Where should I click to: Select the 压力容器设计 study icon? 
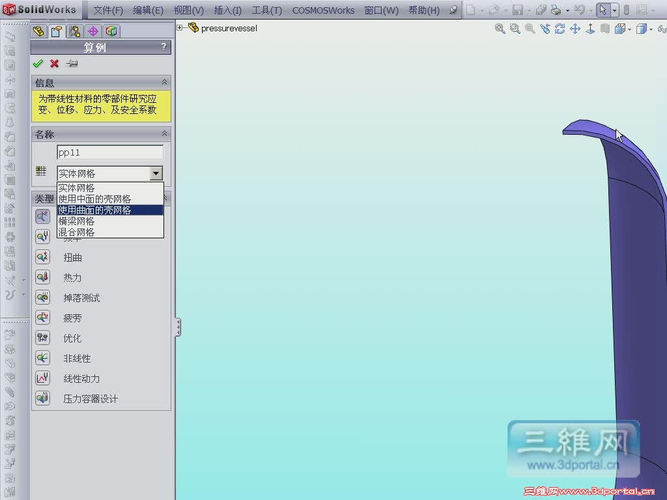pyautogui.click(x=42, y=398)
